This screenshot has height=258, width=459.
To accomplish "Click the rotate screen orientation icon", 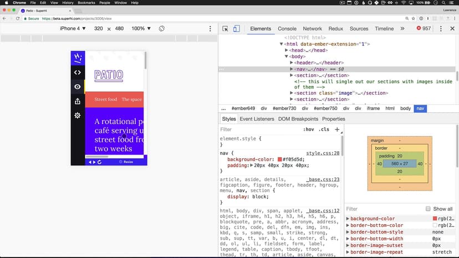I will click(x=162, y=29).
